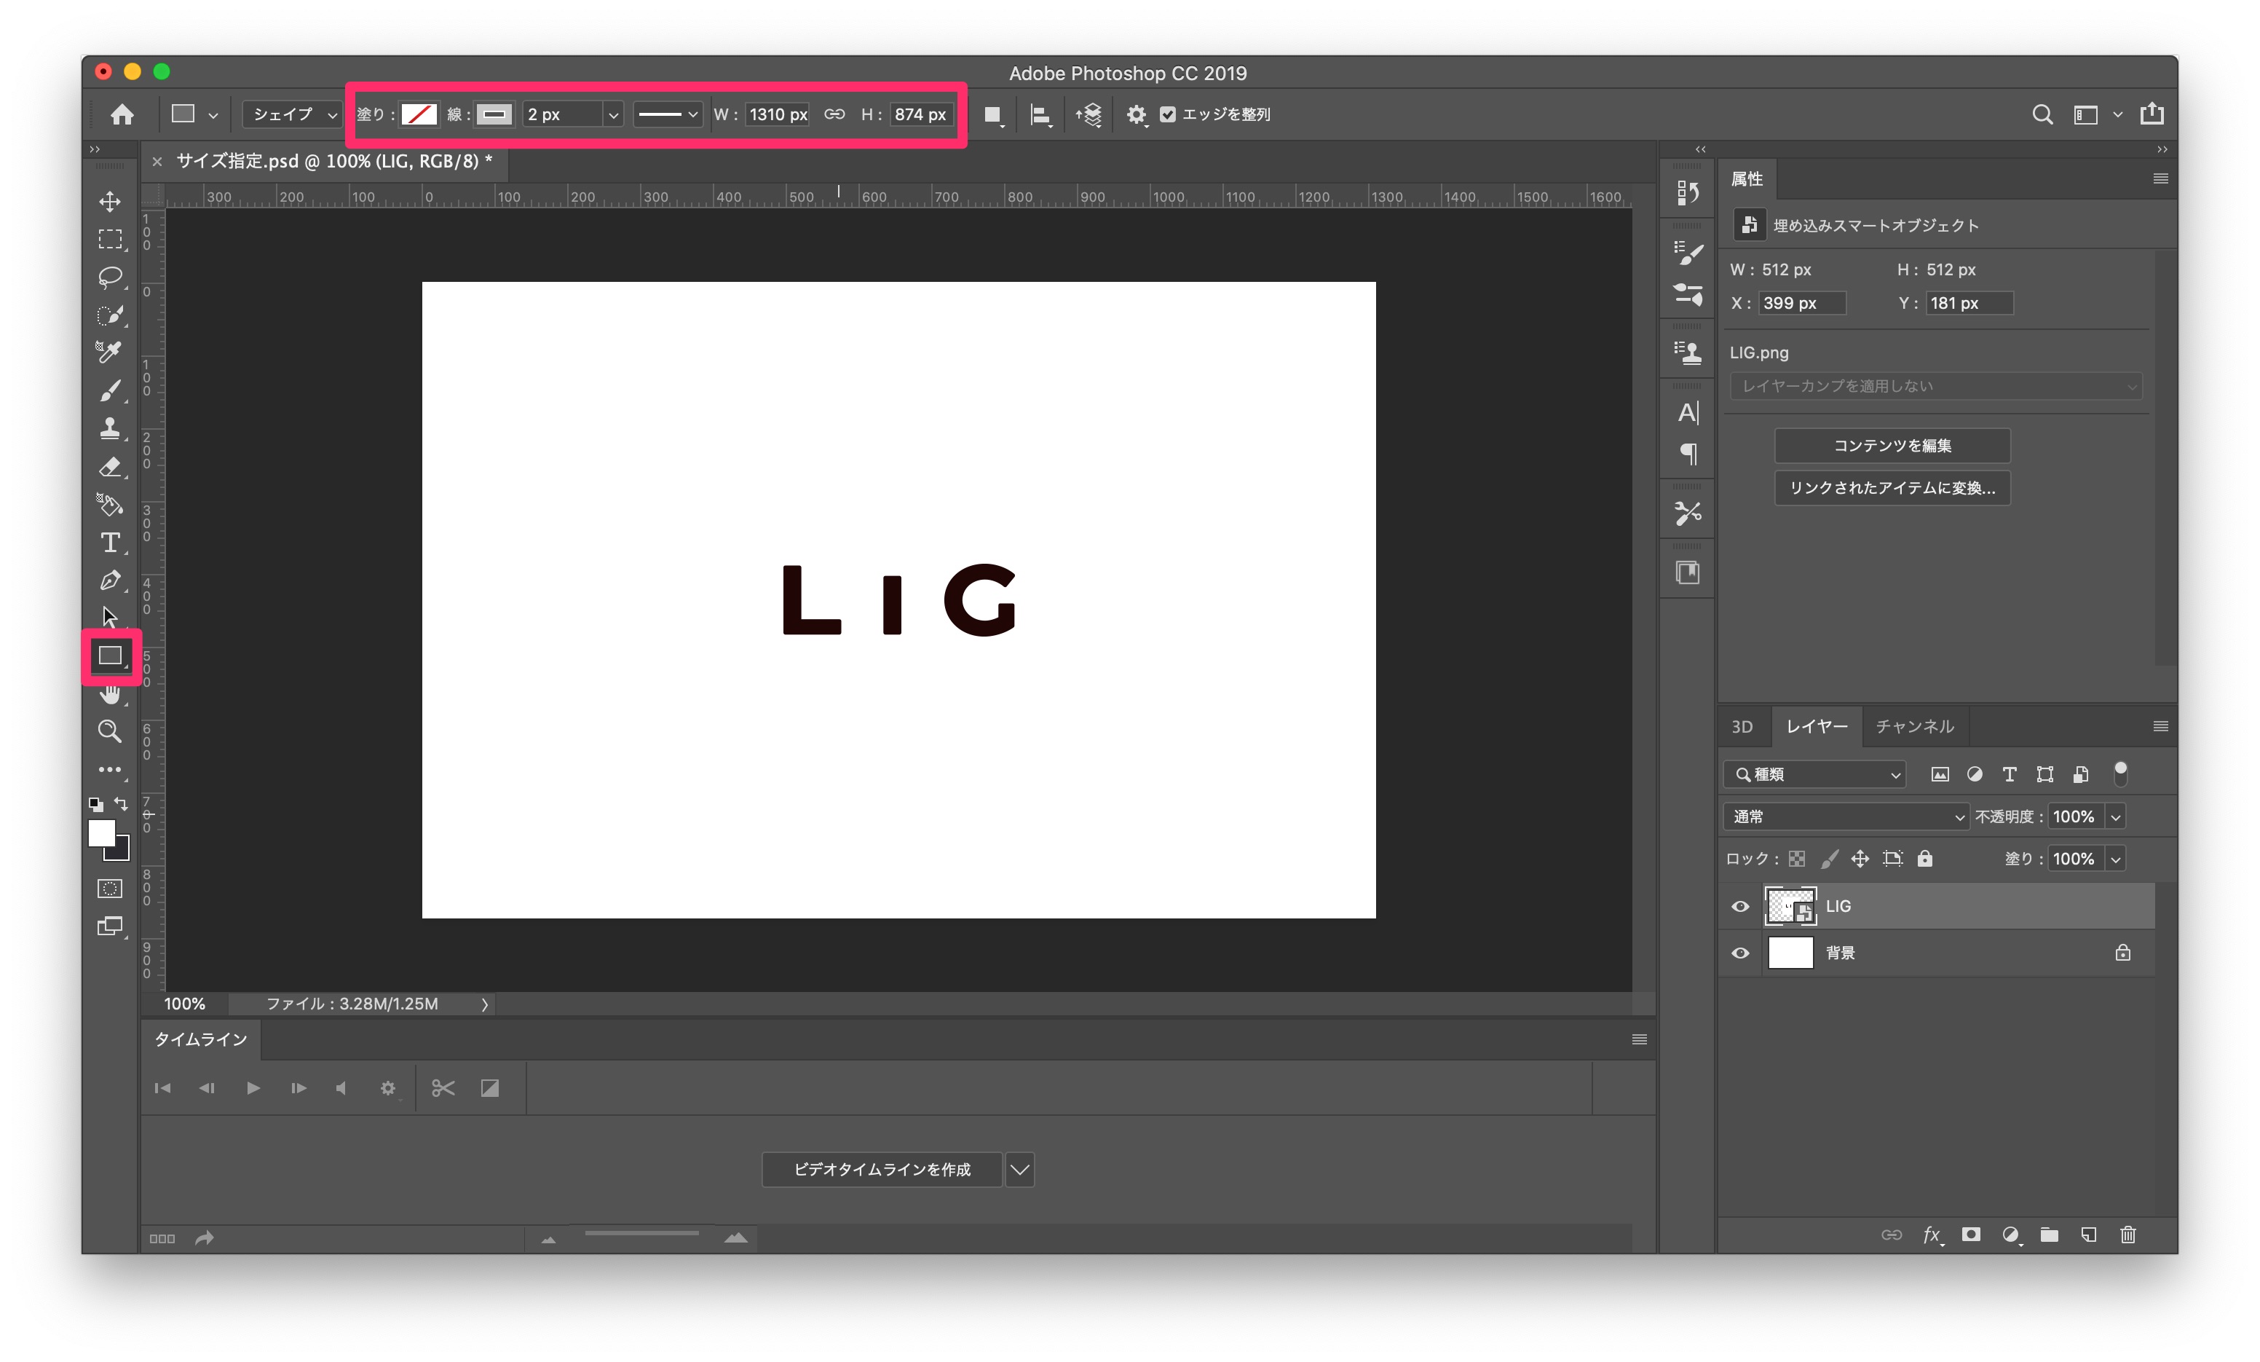Hide the LIG layer eye icon
The image size is (2260, 1362).
coord(1740,907)
